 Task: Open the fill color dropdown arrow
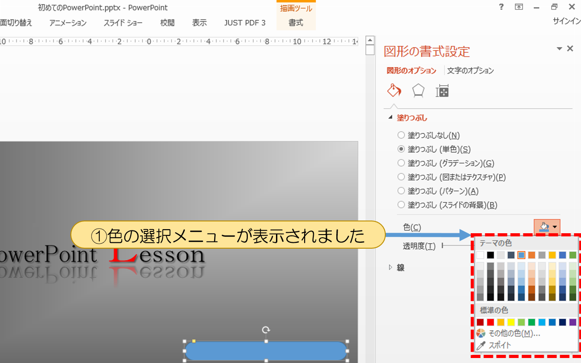[556, 227]
